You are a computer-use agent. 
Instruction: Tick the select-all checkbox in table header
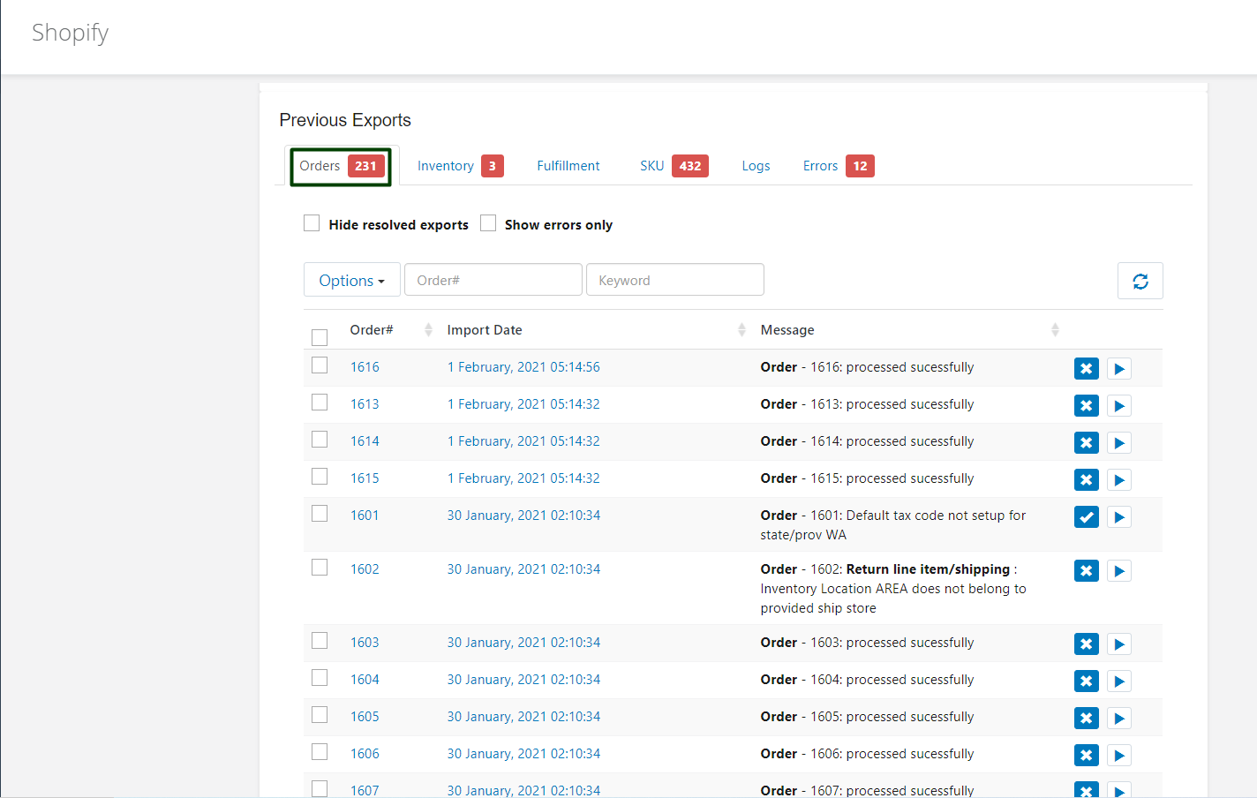click(x=320, y=337)
